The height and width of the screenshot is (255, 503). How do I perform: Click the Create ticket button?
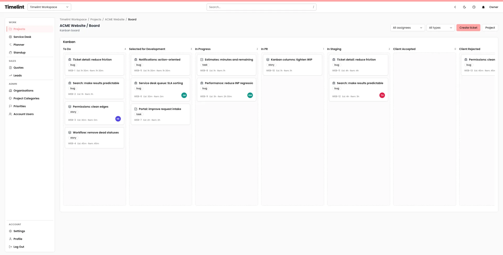click(x=468, y=27)
